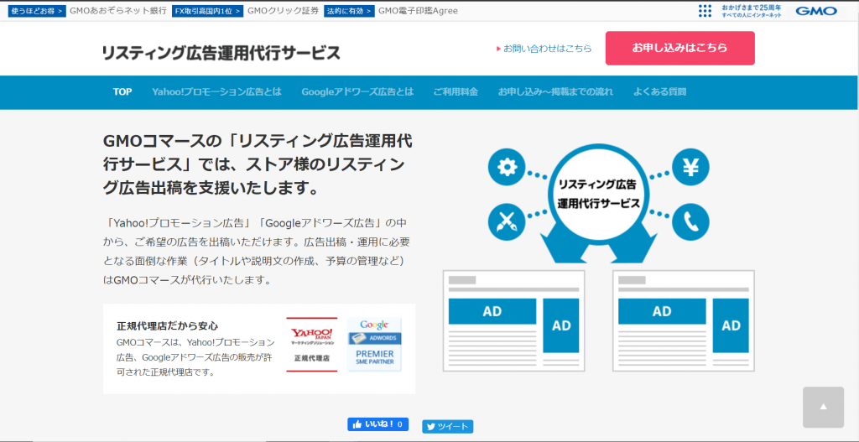Open the GMO services grid icon

click(x=705, y=11)
